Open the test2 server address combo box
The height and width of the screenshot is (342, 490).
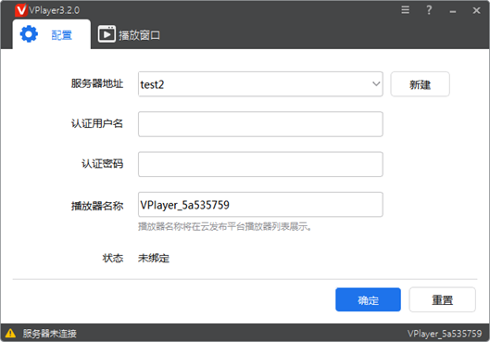tap(260, 84)
